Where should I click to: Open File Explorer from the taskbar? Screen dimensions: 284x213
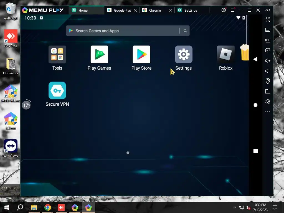point(34,207)
